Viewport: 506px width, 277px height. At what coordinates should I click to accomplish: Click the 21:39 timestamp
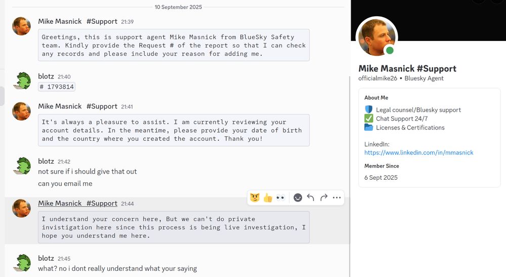coord(127,22)
